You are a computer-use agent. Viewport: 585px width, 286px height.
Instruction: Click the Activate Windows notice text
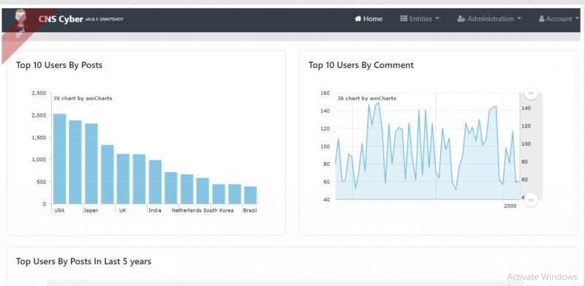tap(542, 277)
